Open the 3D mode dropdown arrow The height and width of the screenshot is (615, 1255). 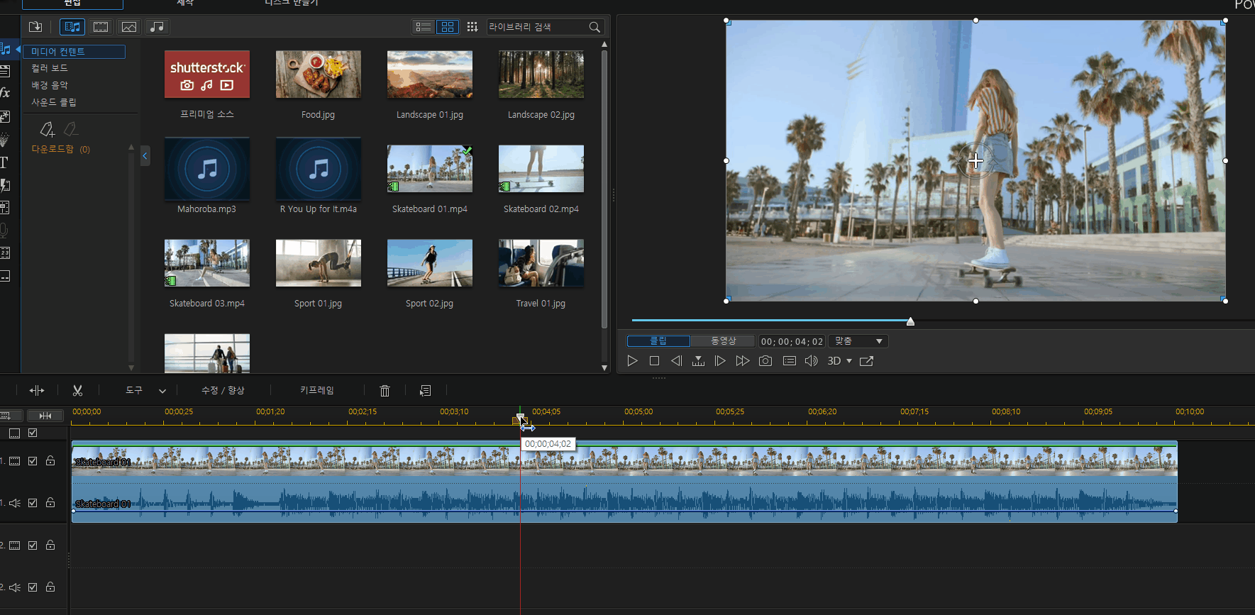pos(849,361)
